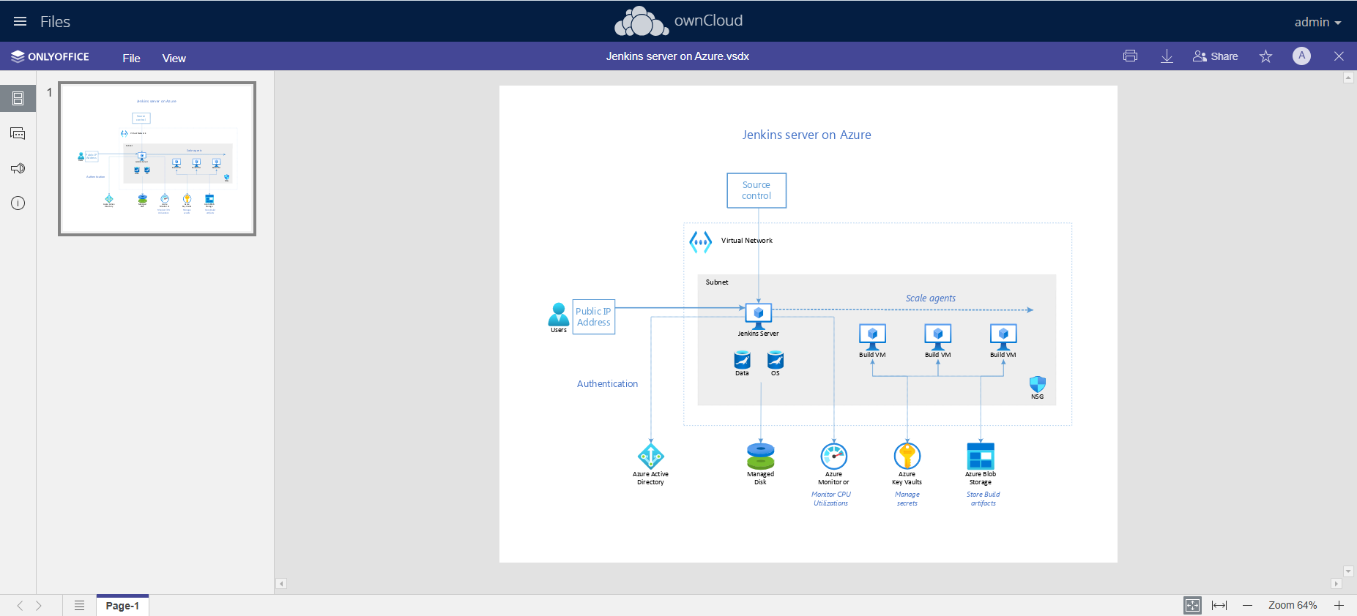The height and width of the screenshot is (616, 1357).
Task: Open the About info icon
Action: tap(18, 203)
